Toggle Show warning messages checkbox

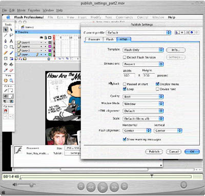pyautogui.click(x=125, y=139)
